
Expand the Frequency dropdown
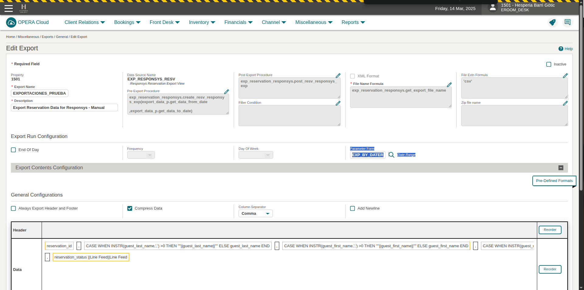141,155
